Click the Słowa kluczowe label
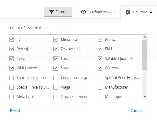 (74, 97)
